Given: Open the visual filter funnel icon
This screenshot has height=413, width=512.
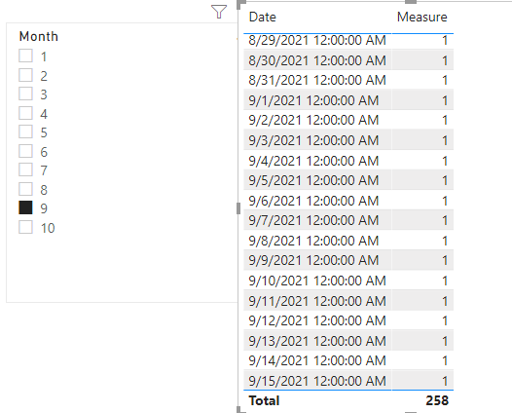Looking at the screenshot, I should coord(219,12).
